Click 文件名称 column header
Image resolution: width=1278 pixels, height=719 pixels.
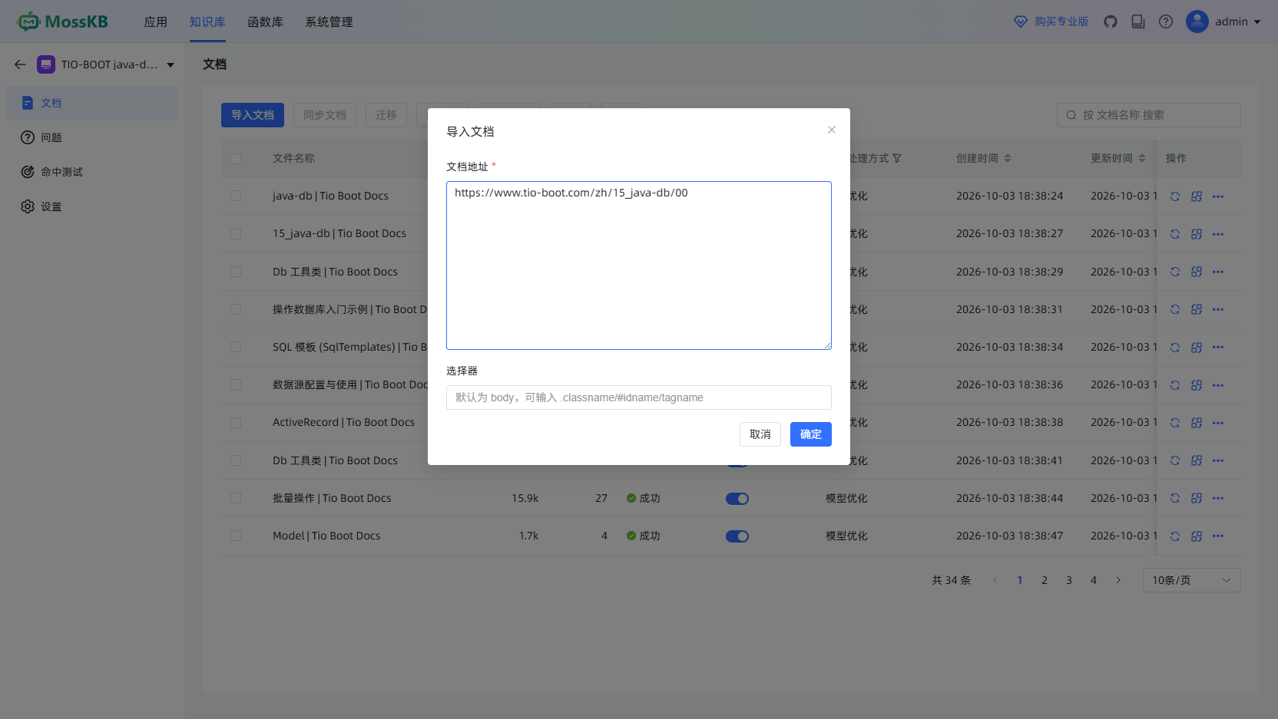pos(294,158)
